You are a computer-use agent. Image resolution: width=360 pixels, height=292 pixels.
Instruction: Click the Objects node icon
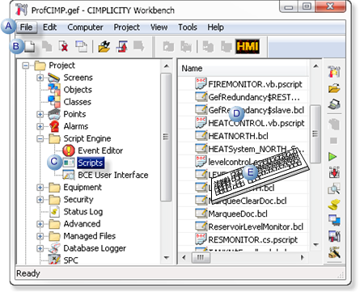[54, 90]
